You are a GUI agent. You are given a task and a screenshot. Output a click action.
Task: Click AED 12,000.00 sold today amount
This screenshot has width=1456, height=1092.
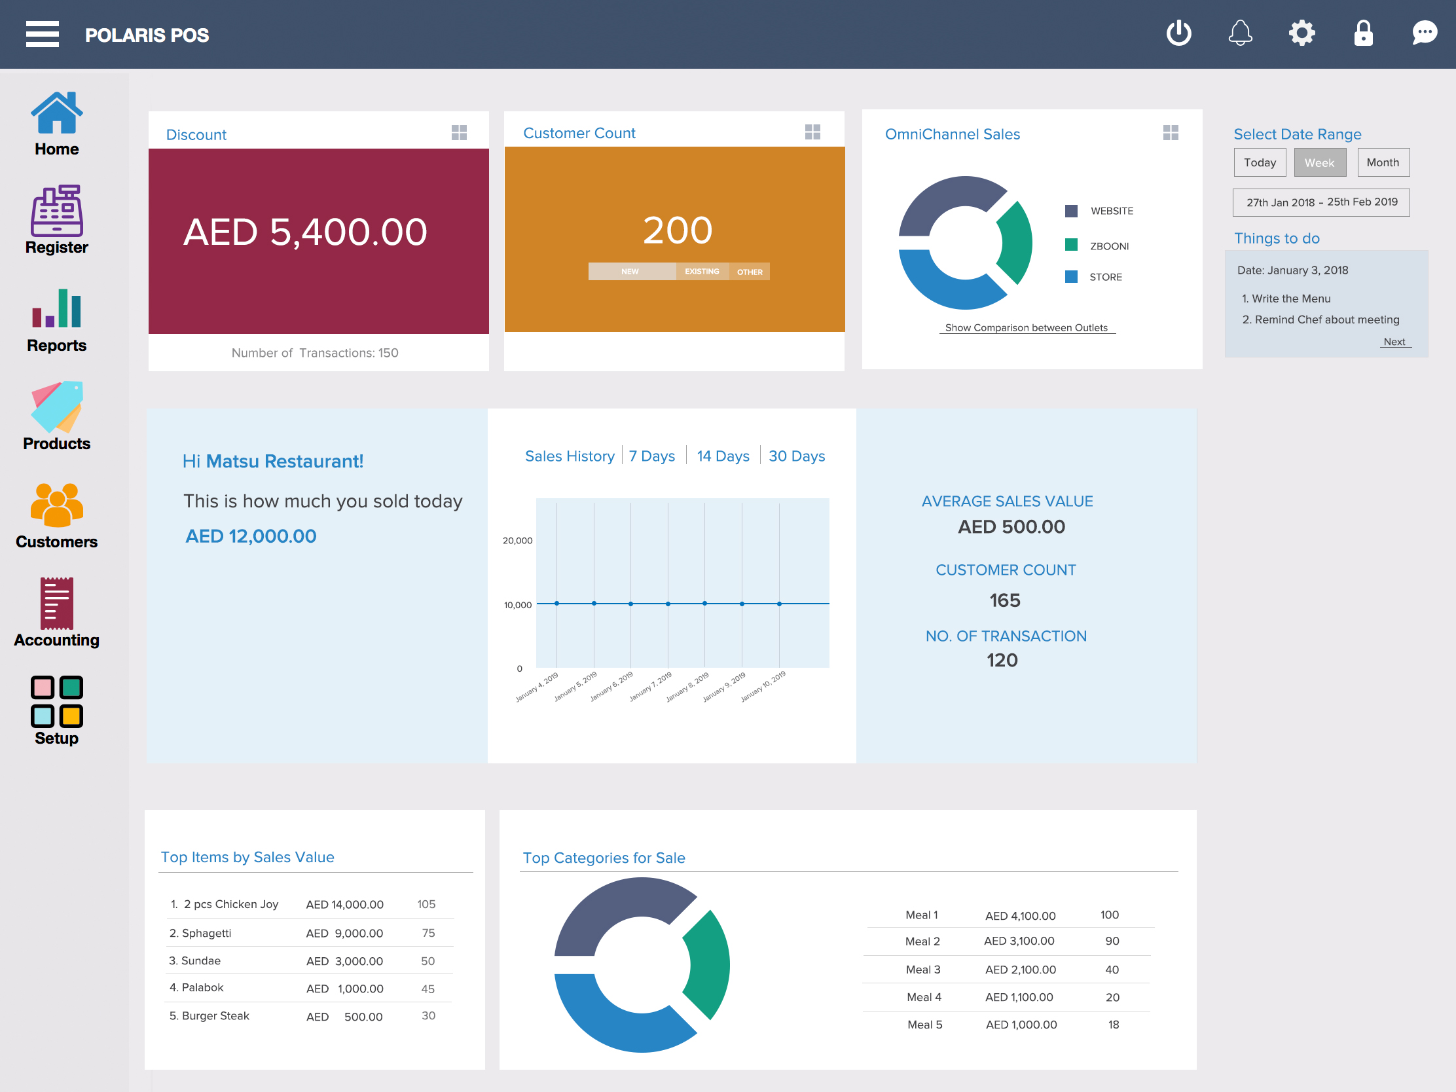[251, 536]
